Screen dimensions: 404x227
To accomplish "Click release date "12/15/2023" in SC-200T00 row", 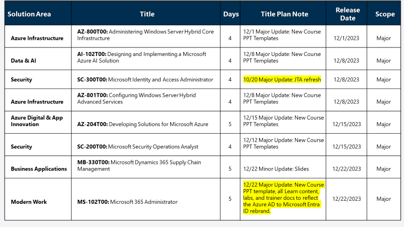I will coord(346,146).
